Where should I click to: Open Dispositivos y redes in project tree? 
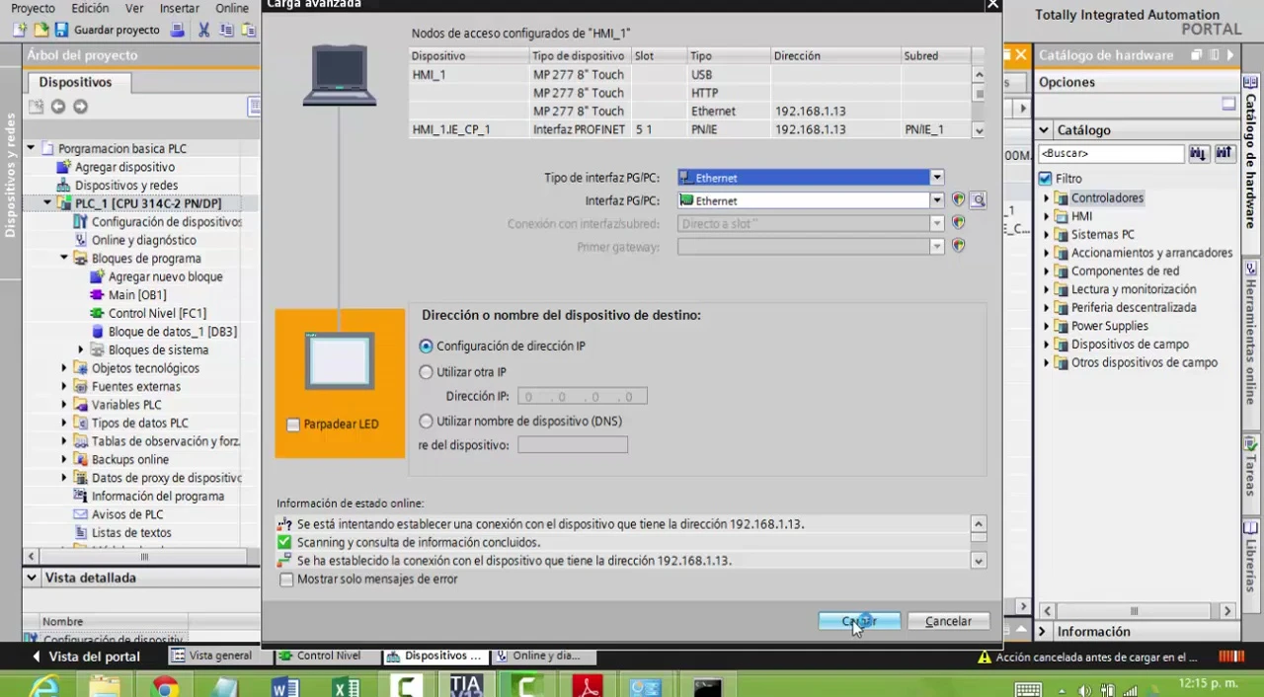[126, 185]
